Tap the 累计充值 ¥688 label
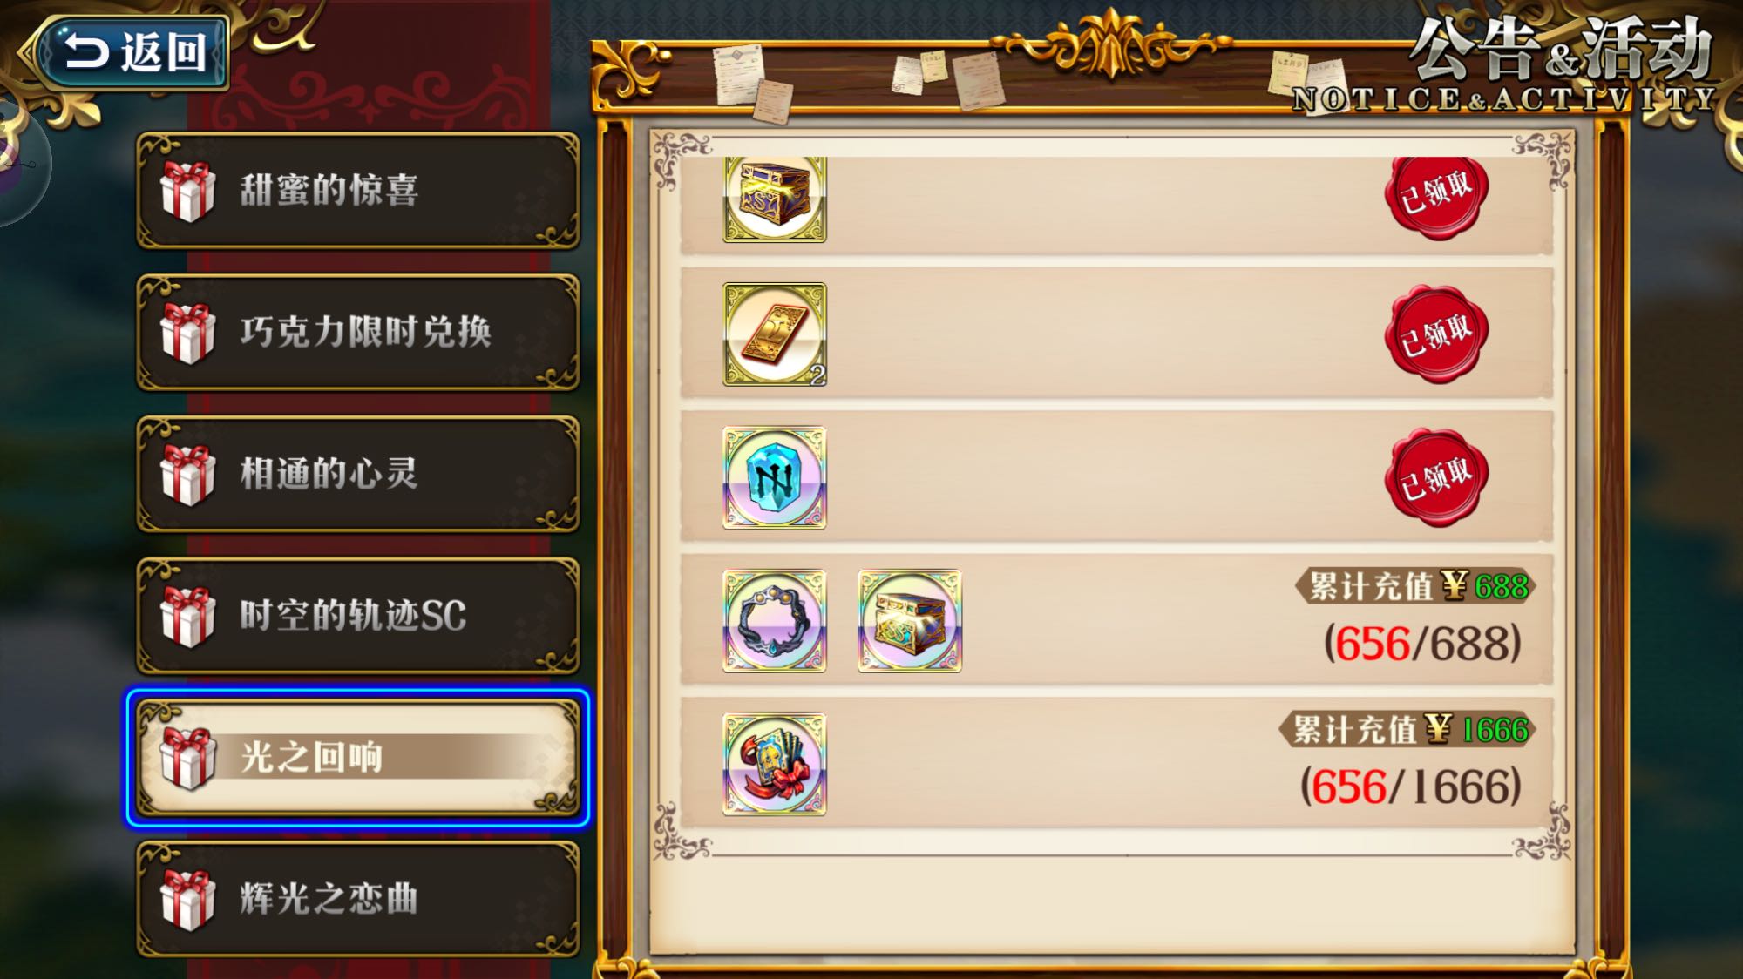Image resolution: width=1743 pixels, height=979 pixels. [x=1416, y=586]
